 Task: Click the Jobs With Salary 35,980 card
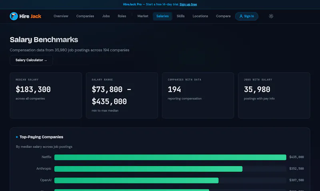coord(274,95)
